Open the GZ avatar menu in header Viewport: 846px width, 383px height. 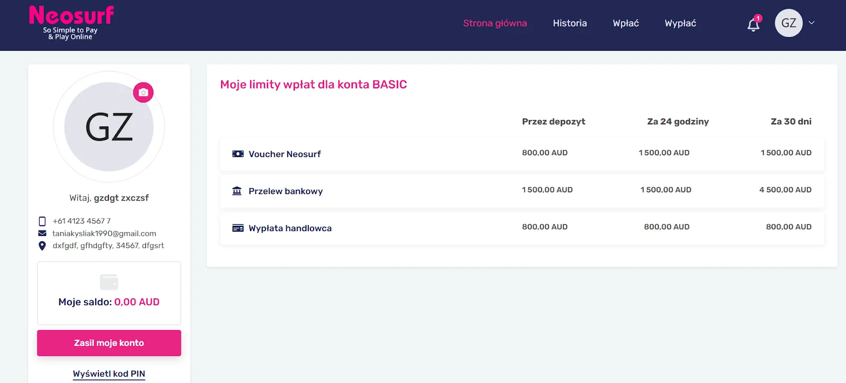[x=788, y=23]
